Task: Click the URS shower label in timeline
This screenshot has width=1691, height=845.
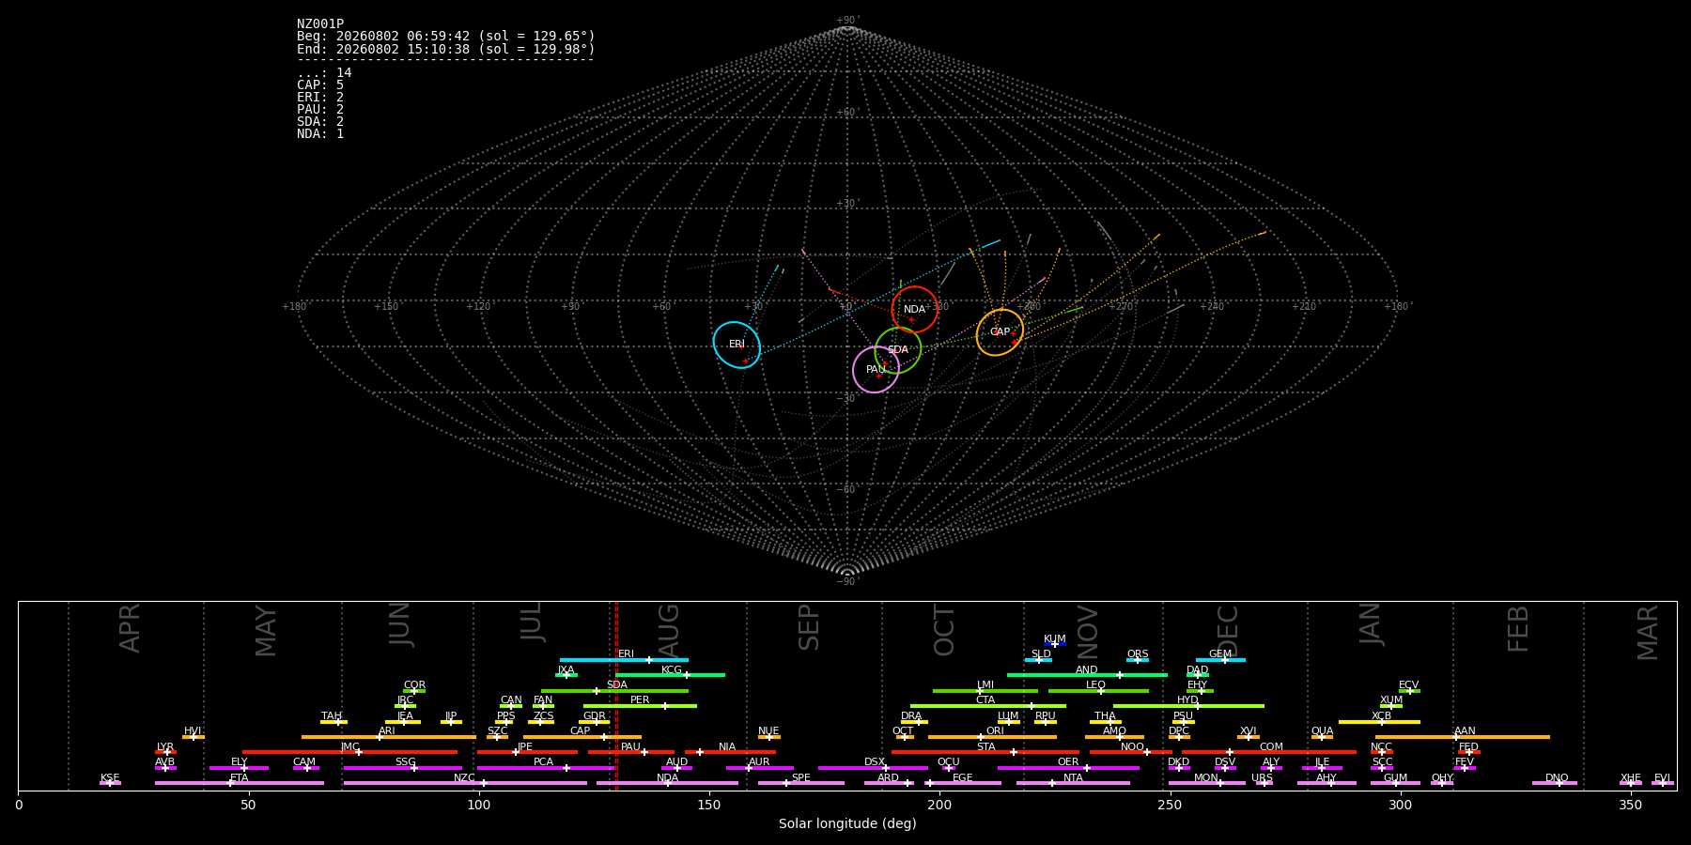Action: [x=1263, y=778]
